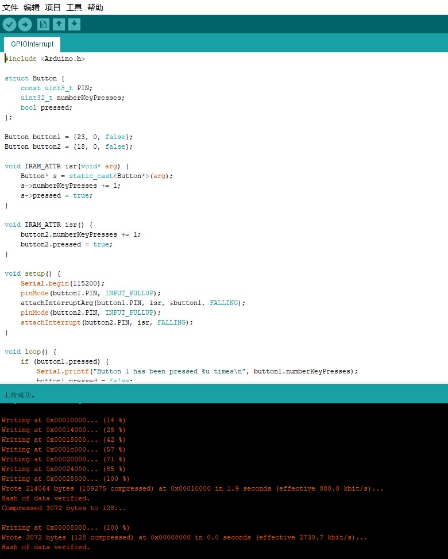Click the 'bool pressed;' code line
The image size is (448, 559).
(x=47, y=107)
